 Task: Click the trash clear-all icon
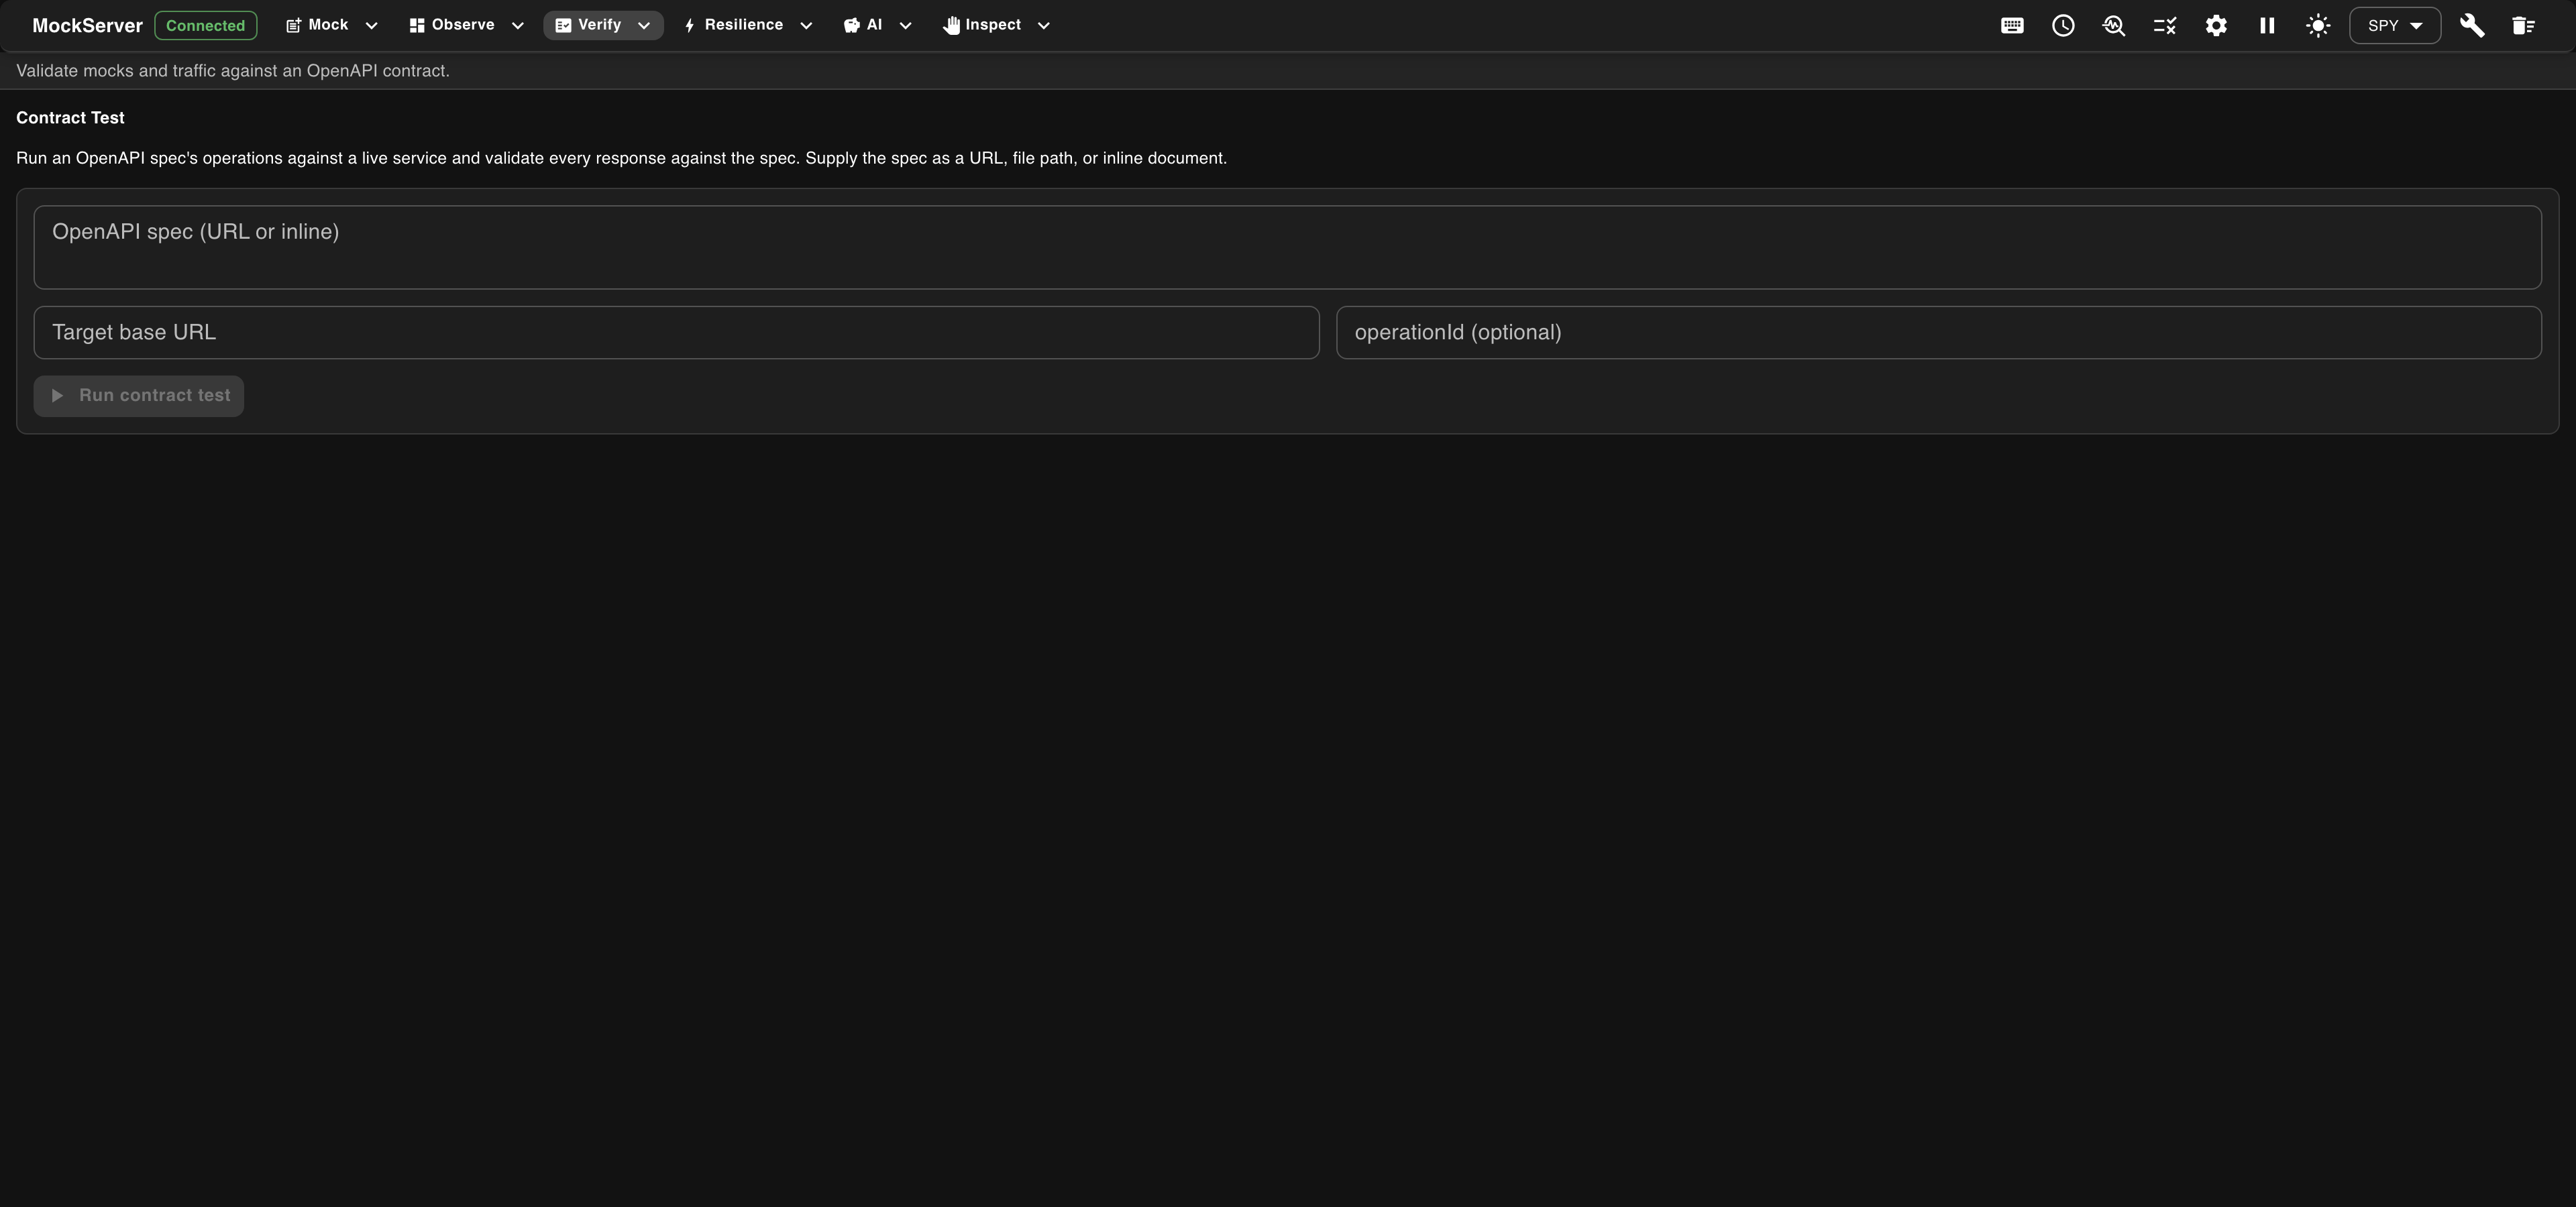point(2523,26)
